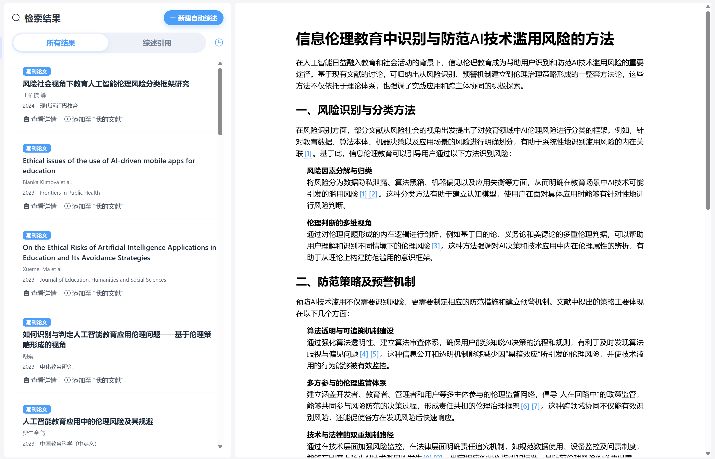Check the box for 风险社会视角 paper
Image resolution: width=715 pixels, height=459 pixels.
pyautogui.click(x=15, y=72)
